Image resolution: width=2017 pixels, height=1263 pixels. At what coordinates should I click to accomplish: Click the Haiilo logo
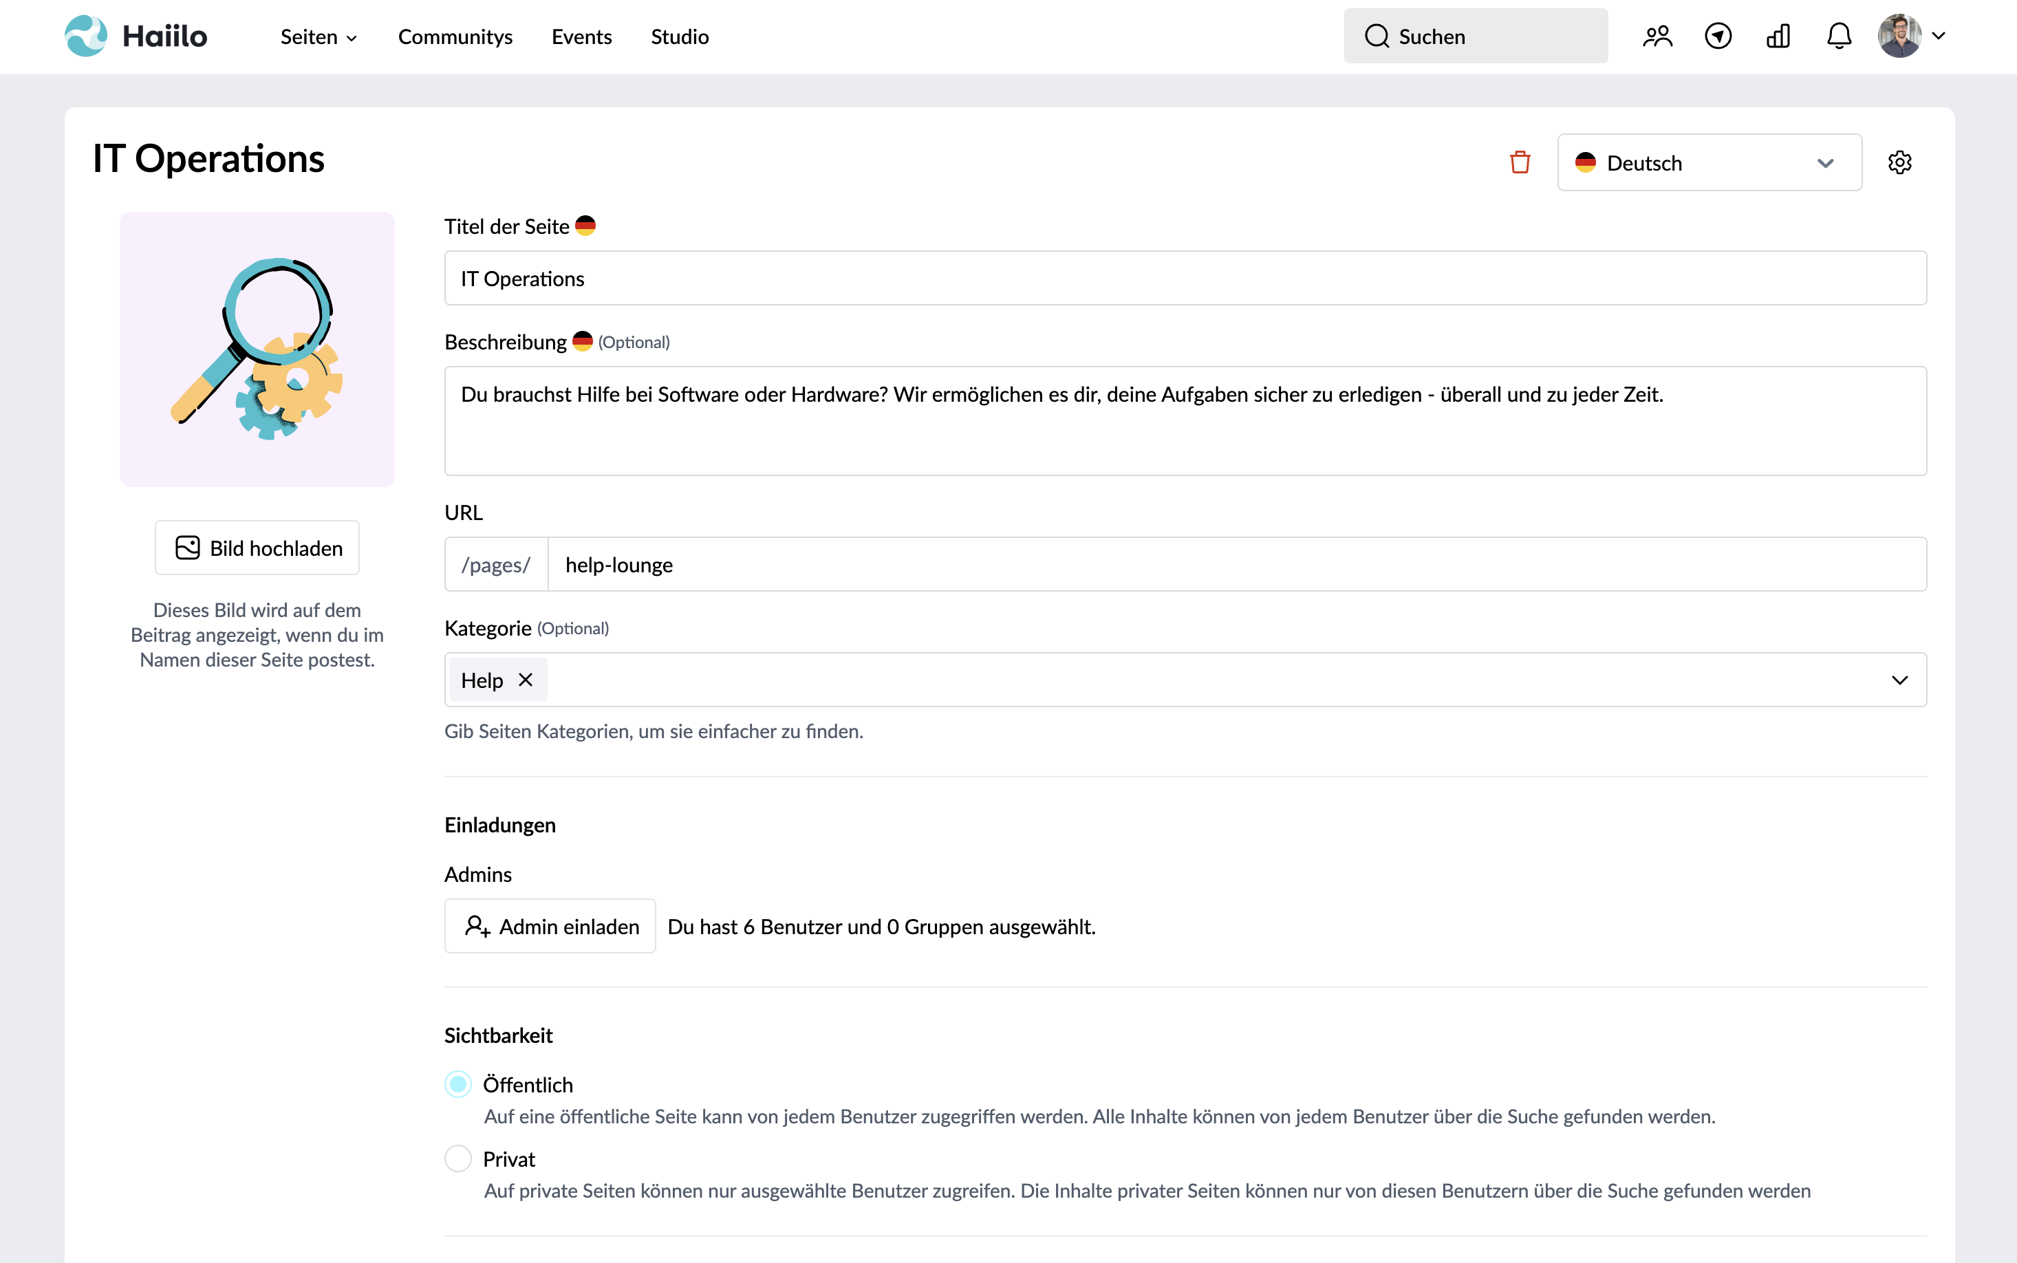(136, 36)
